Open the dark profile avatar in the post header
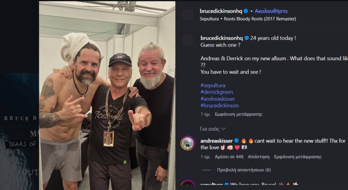348x190 pixels. coord(188,14)
